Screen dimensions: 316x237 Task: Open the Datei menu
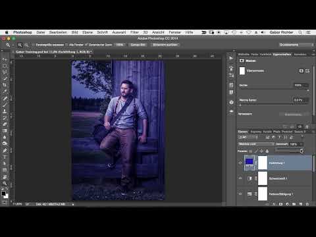(x=41, y=32)
